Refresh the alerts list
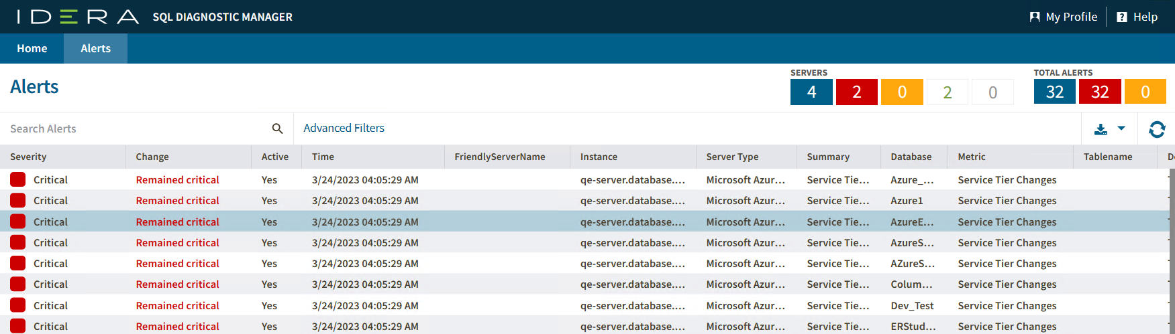The width and height of the screenshot is (1175, 334). coord(1156,129)
